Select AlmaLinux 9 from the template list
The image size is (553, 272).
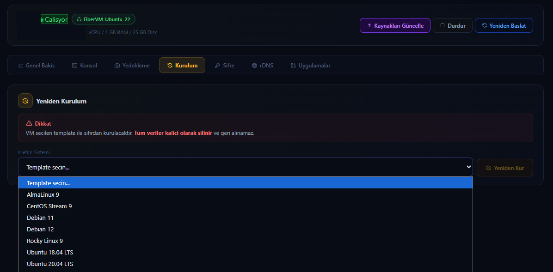(246, 194)
